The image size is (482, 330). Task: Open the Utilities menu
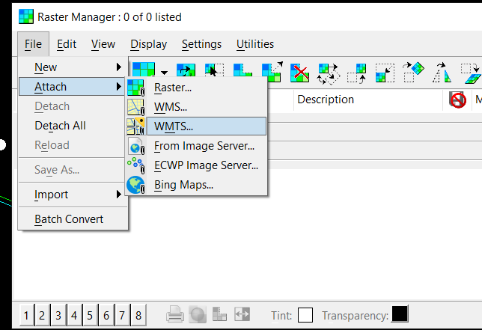pos(255,44)
